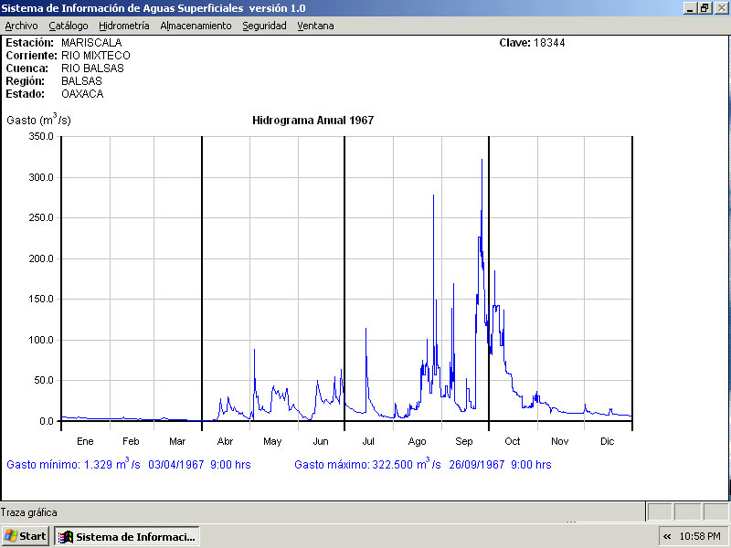Open the Catálogo menu

[x=69, y=26]
